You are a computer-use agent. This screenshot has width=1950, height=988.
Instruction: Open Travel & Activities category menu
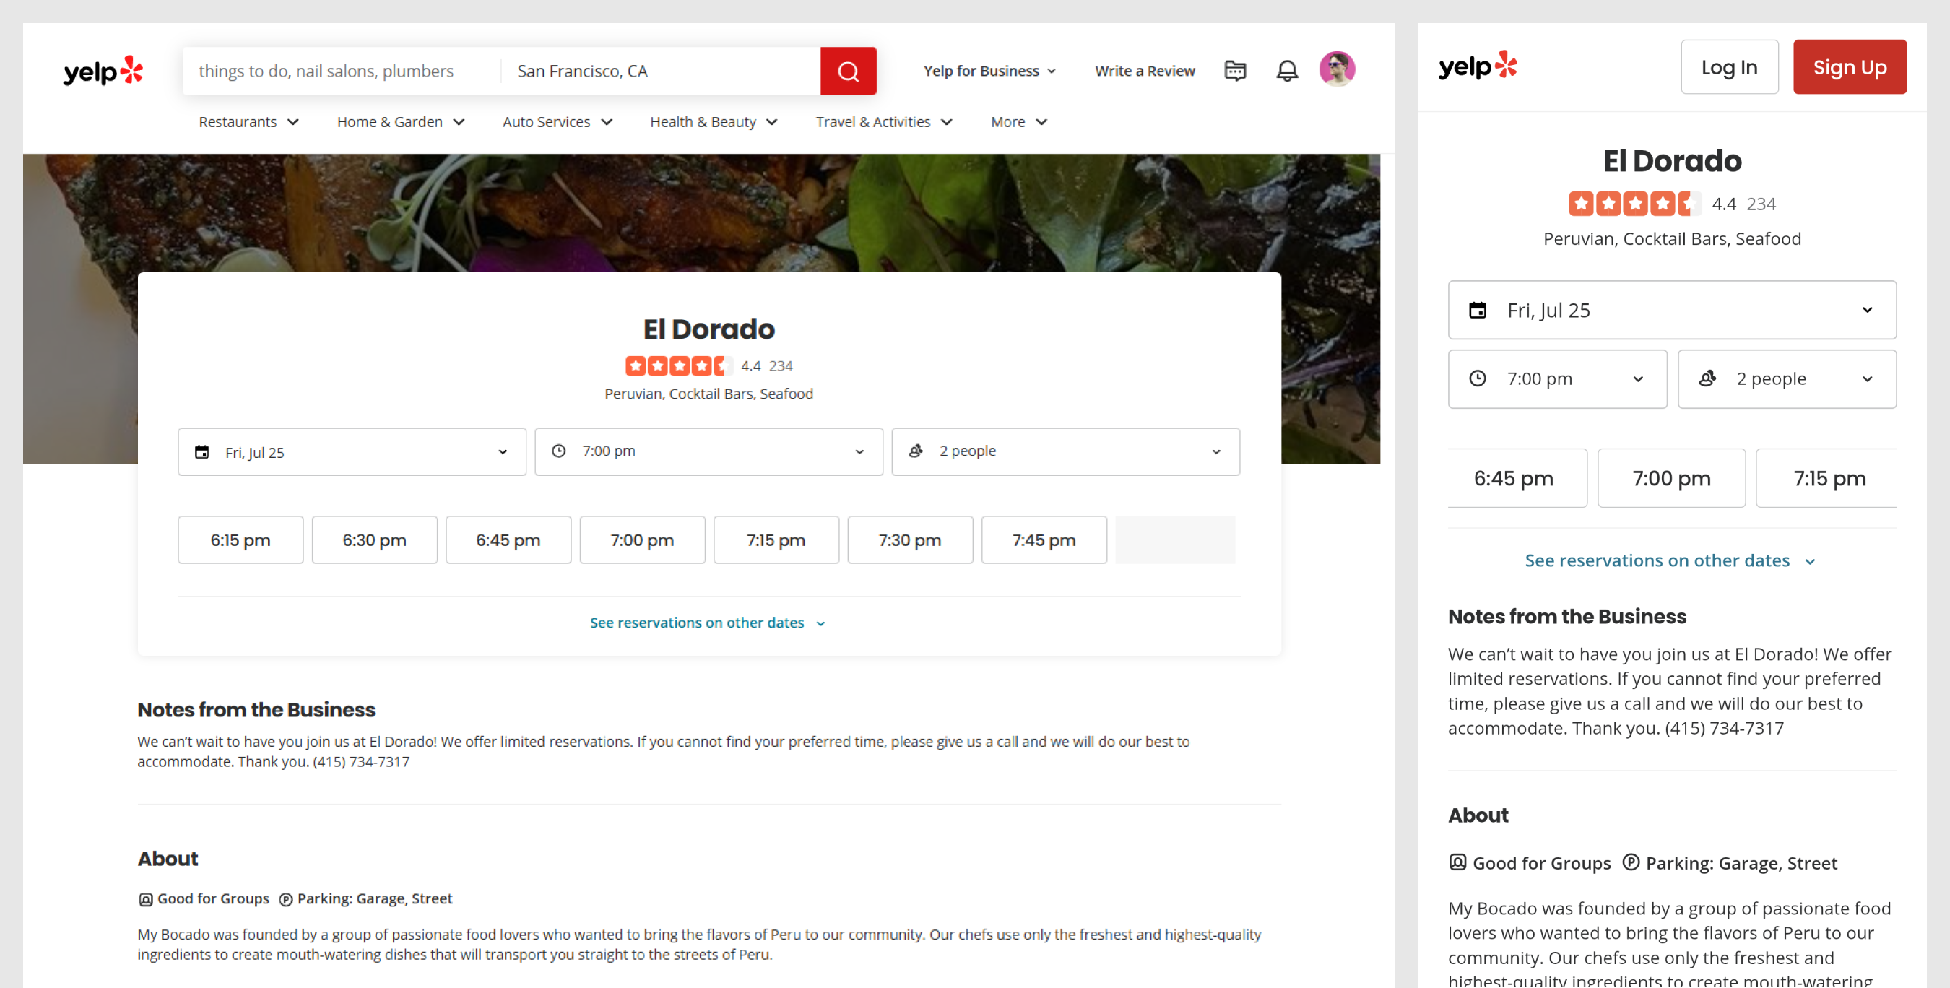click(883, 122)
